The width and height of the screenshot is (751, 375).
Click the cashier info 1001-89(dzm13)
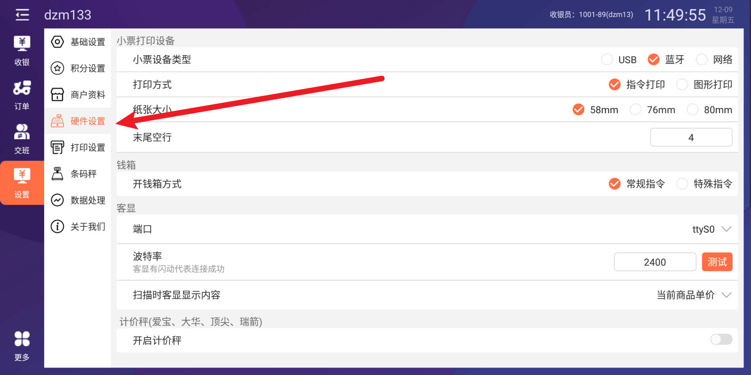pyautogui.click(x=591, y=15)
